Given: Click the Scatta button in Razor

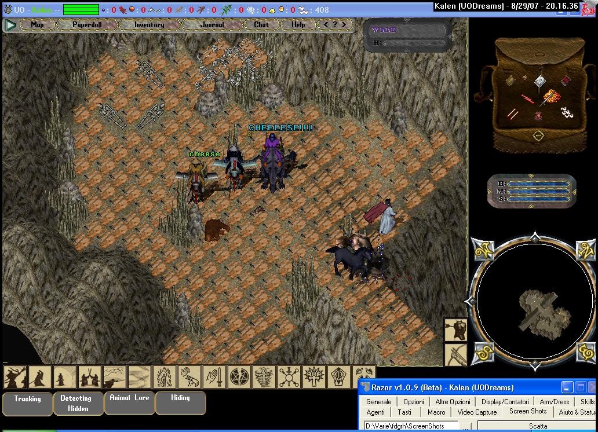Looking at the screenshot, I should pyautogui.click(x=537, y=426).
